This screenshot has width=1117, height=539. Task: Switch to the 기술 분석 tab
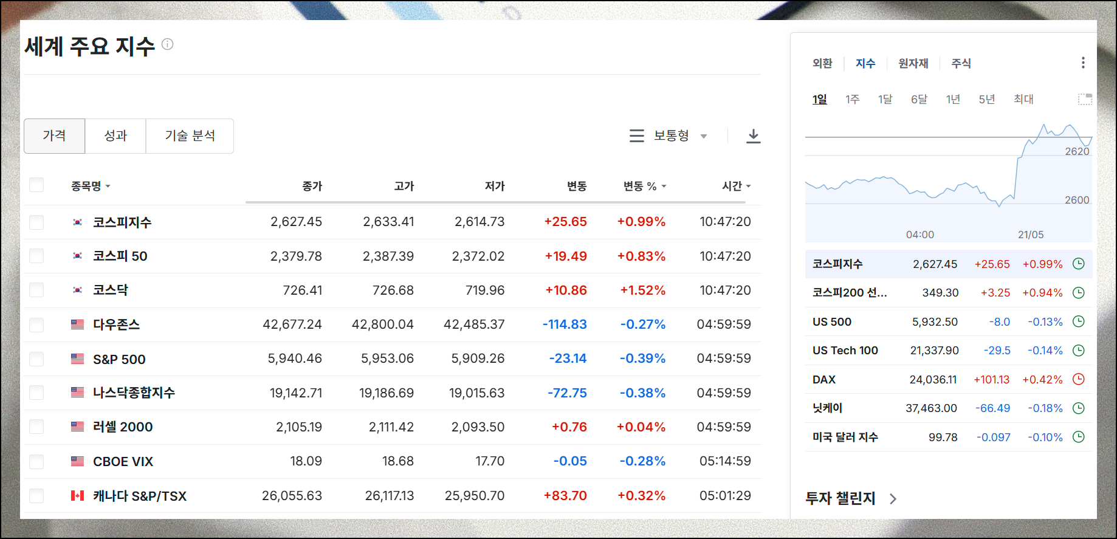(x=190, y=136)
